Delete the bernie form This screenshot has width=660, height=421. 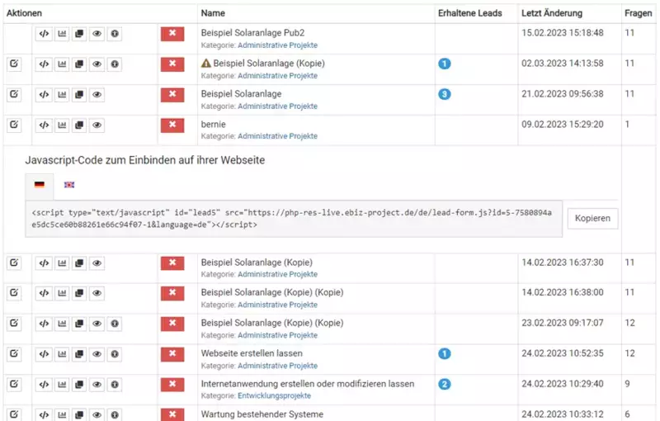(172, 125)
